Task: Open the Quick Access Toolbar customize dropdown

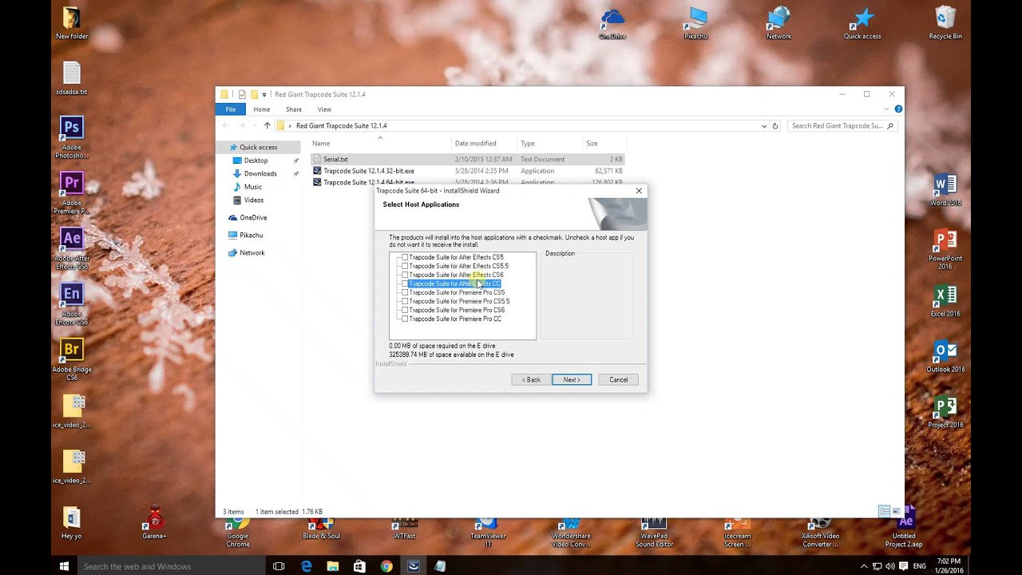Action: tap(264, 94)
